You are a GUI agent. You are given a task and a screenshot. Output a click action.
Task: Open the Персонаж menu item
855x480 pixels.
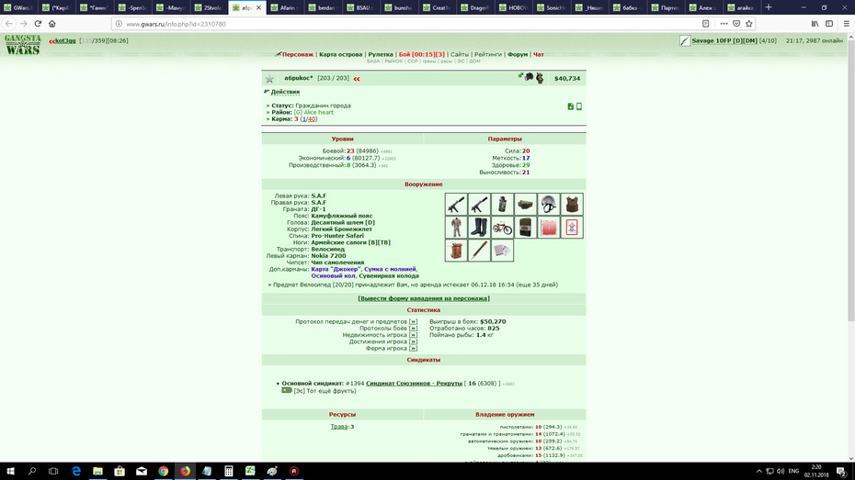pyautogui.click(x=298, y=54)
